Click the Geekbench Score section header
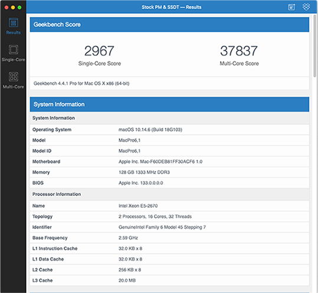This screenshot has height=293, width=318. point(169,25)
